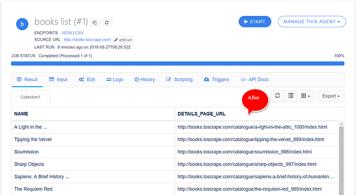The width and height of the screenshot is (356, 195).
Task: Click the a-light-in-the-attic_1000 URL cell
Action: click(x=256, y=127)
